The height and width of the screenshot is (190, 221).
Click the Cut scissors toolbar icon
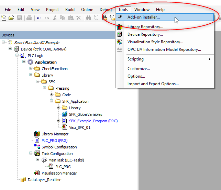click(55, 18)
